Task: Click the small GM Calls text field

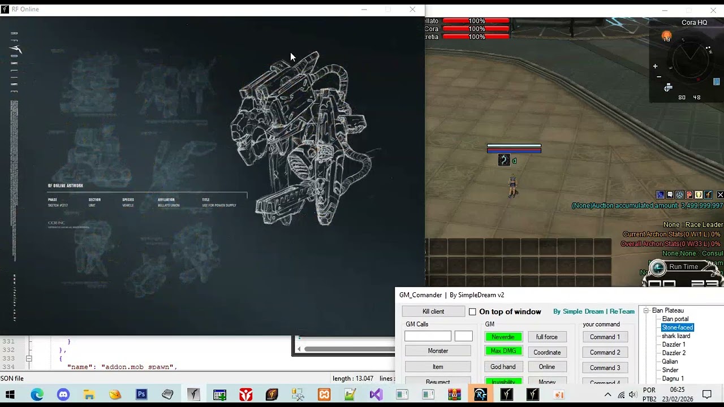Action: pyautogui.click(x=463, y=336)
